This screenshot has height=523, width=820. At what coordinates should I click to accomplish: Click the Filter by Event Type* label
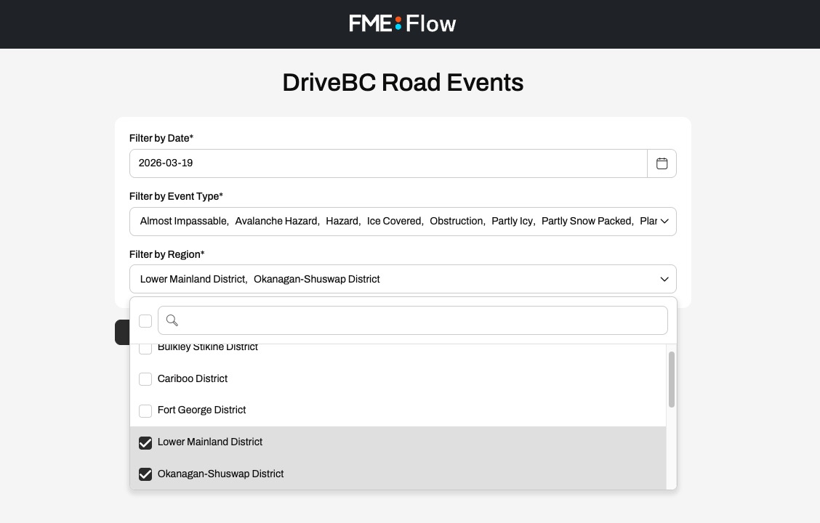pyautogui.click(x=176, y=196)
